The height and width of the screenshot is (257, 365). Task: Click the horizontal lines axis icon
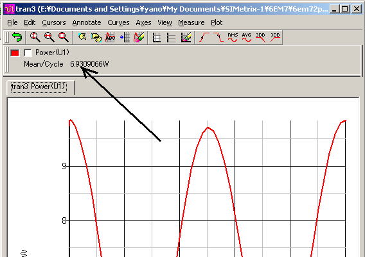point(171,37)
